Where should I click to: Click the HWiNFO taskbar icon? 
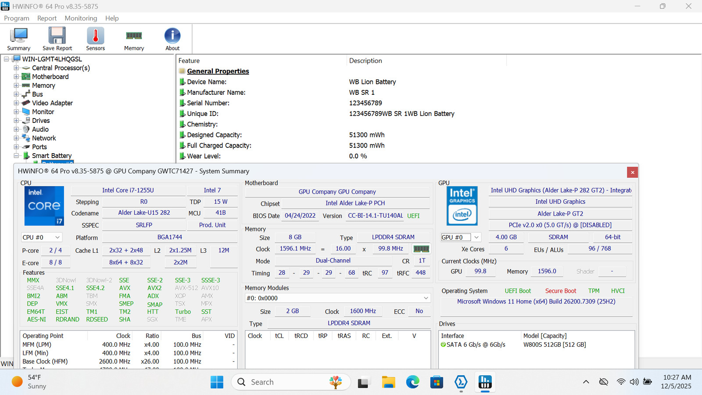485,382
